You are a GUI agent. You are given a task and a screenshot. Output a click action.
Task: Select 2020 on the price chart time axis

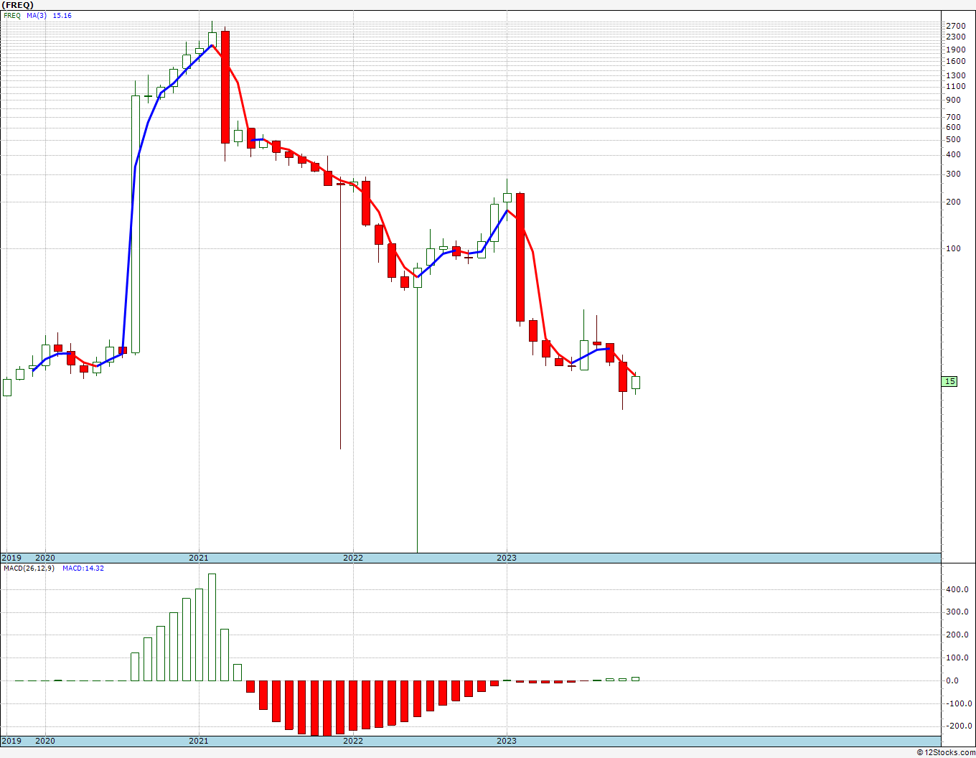tap(44, 558)
